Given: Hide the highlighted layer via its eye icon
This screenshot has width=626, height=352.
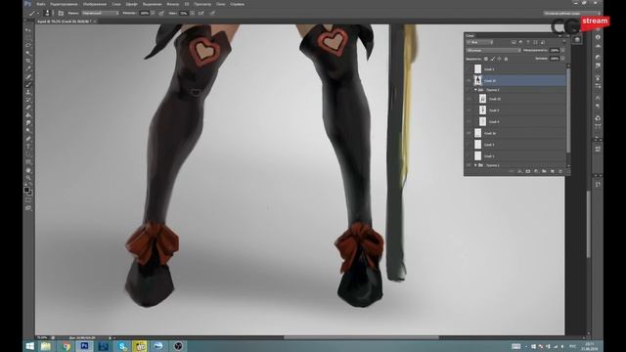Looking at the screenshot, I should [x=469, y=80].
